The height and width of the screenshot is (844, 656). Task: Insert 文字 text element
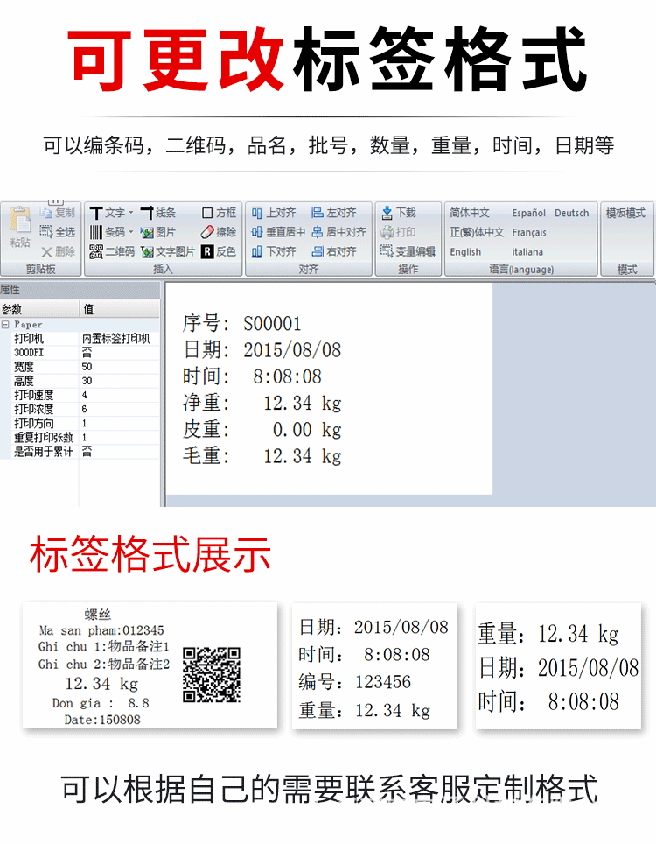pos(107,213)
